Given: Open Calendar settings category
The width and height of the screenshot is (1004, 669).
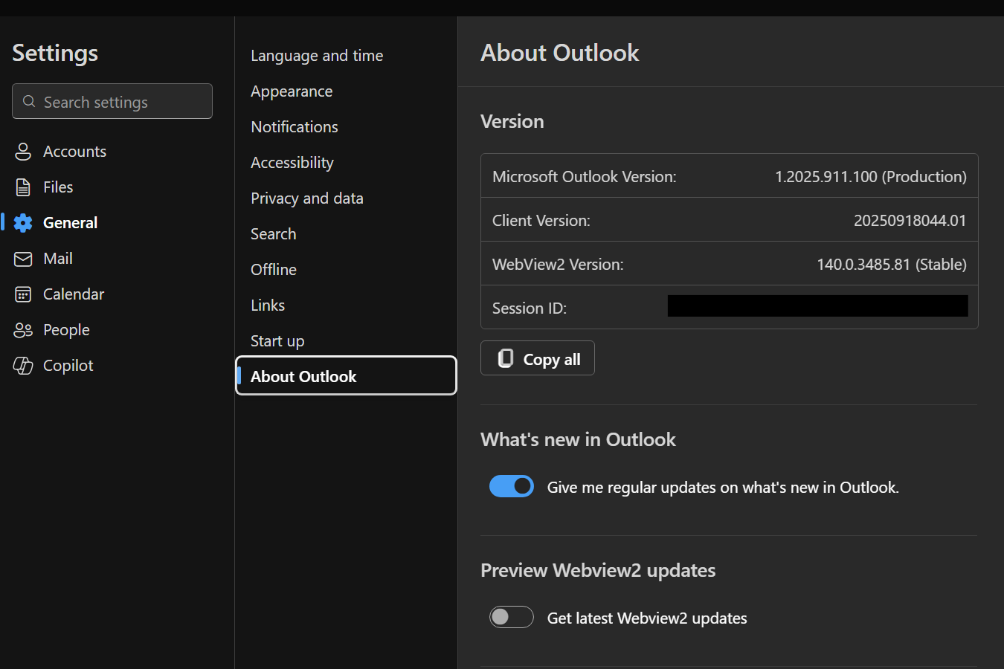Looking at the screenshot, I should [74, 294].
